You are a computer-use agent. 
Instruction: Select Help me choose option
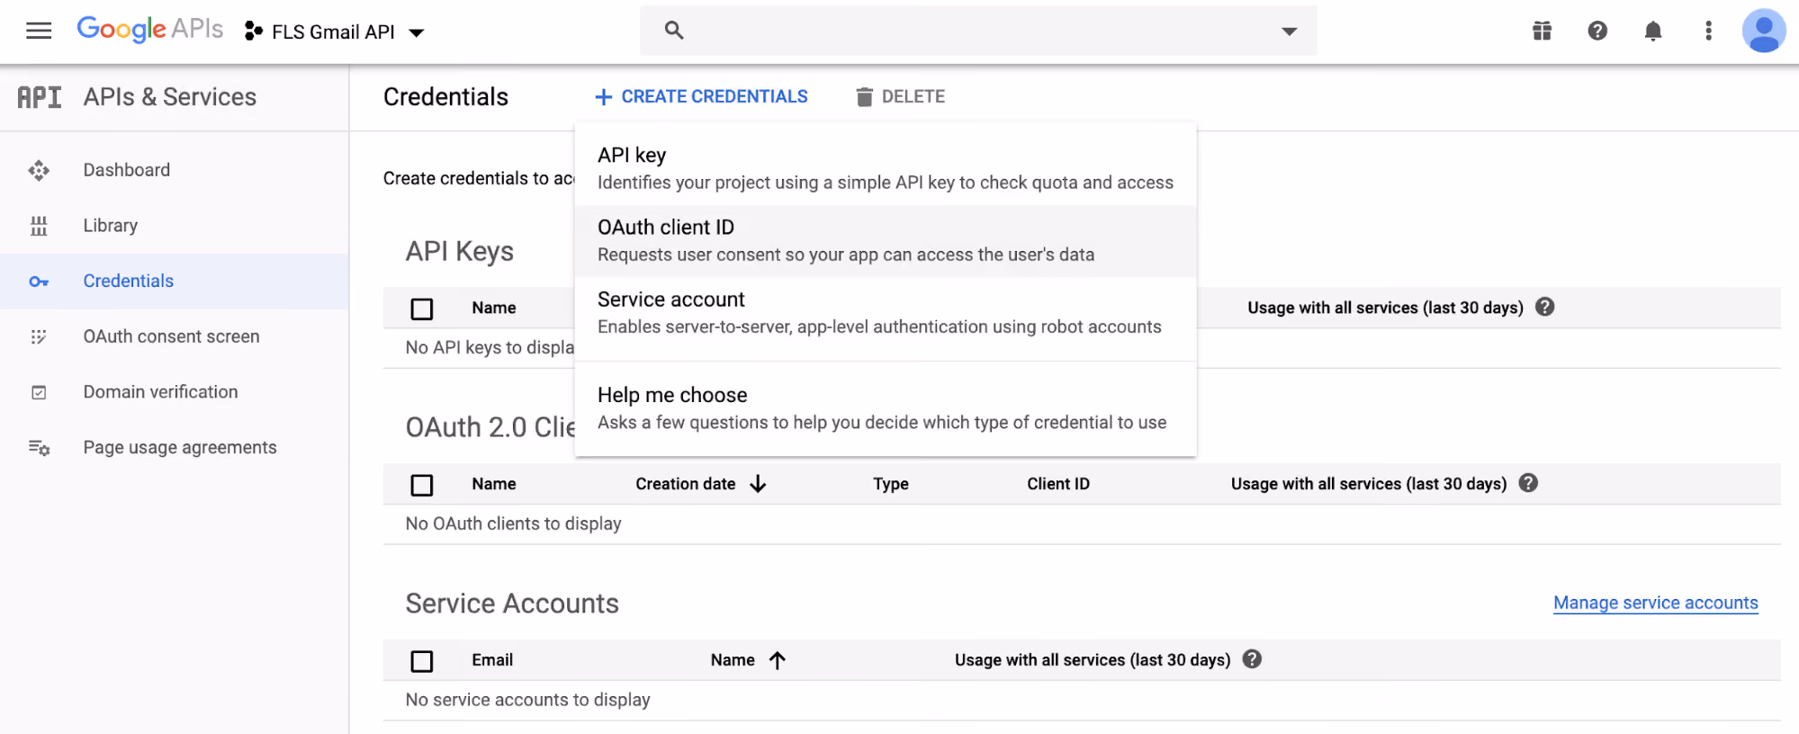[886, 408]
